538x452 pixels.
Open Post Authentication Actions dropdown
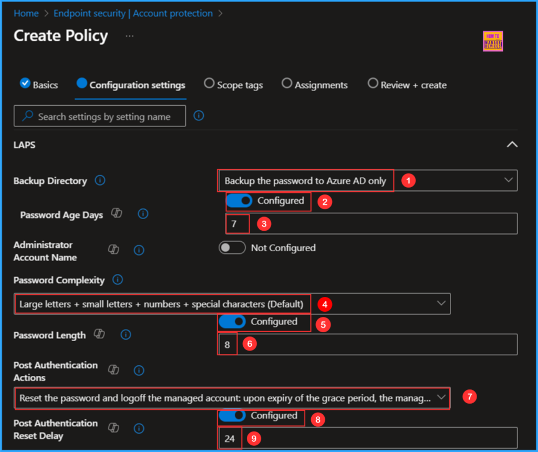232,398
